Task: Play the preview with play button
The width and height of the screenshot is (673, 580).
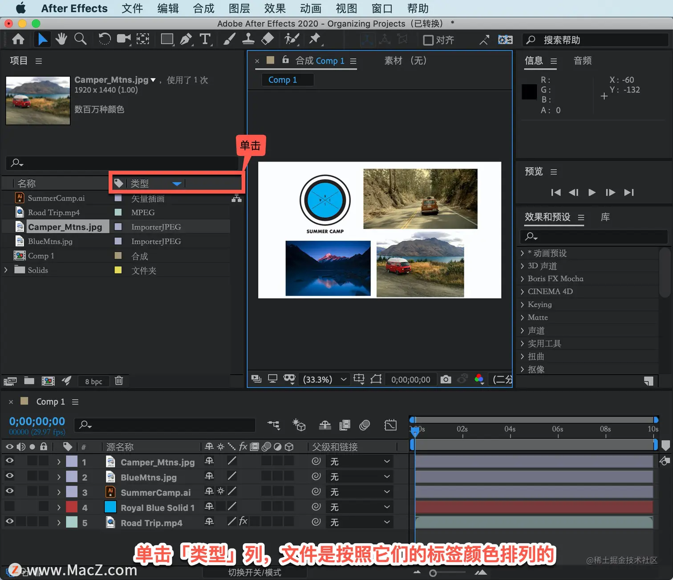Action: 592,192
